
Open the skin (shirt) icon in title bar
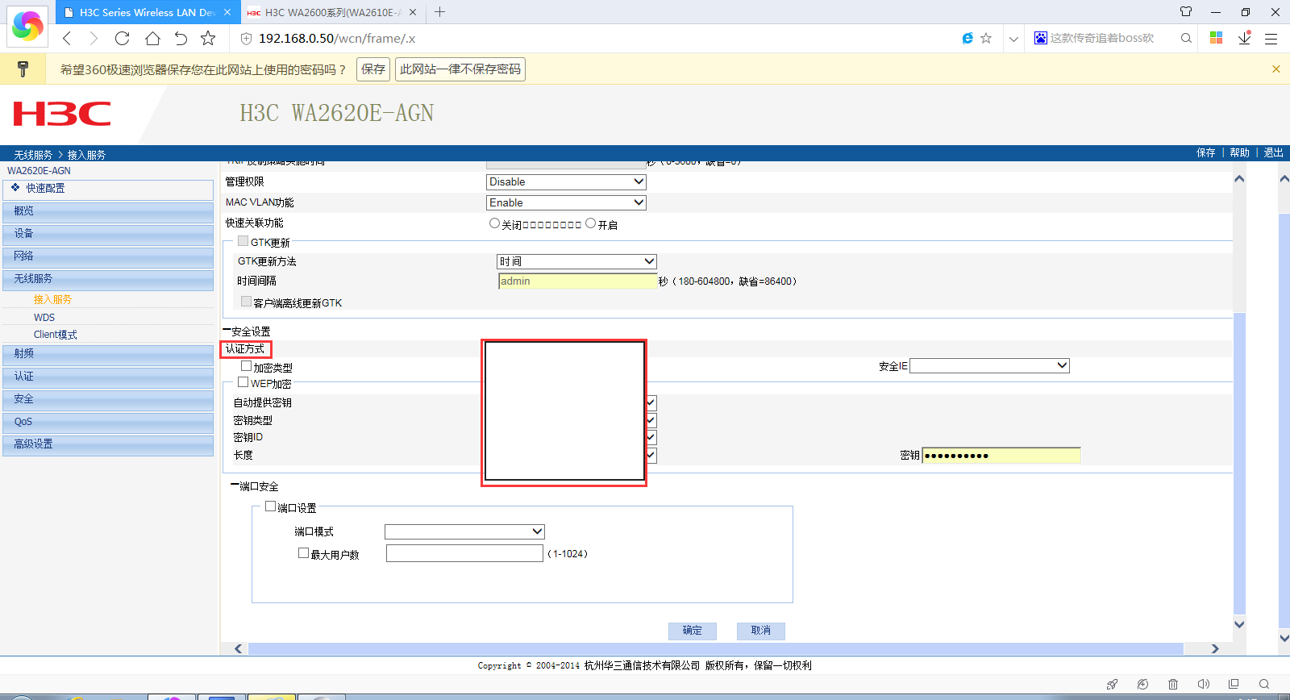click(x=1186, y=12)
